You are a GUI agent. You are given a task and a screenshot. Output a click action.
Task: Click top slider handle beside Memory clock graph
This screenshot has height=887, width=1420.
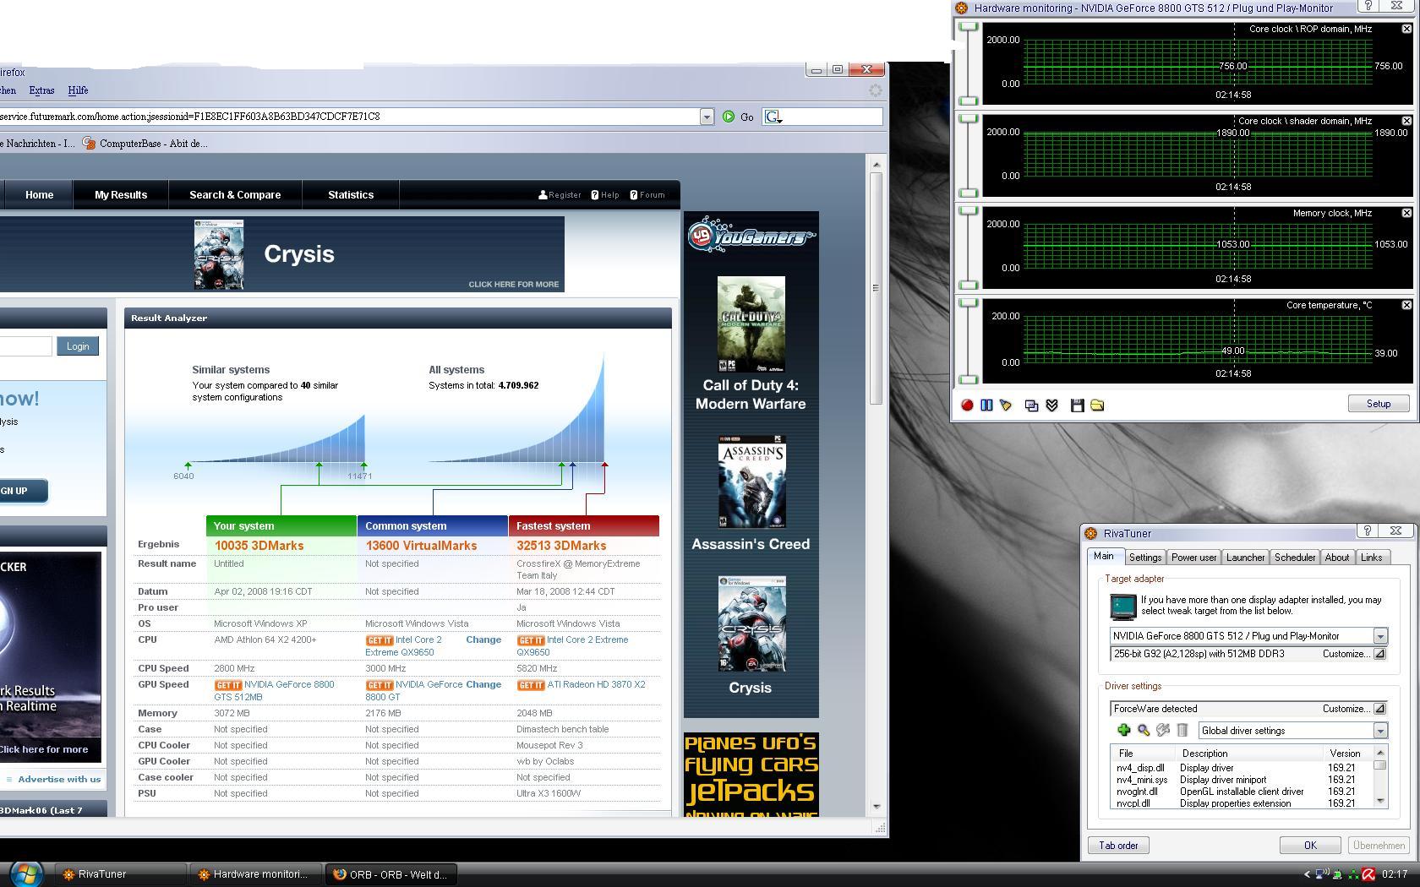point(969,211)
